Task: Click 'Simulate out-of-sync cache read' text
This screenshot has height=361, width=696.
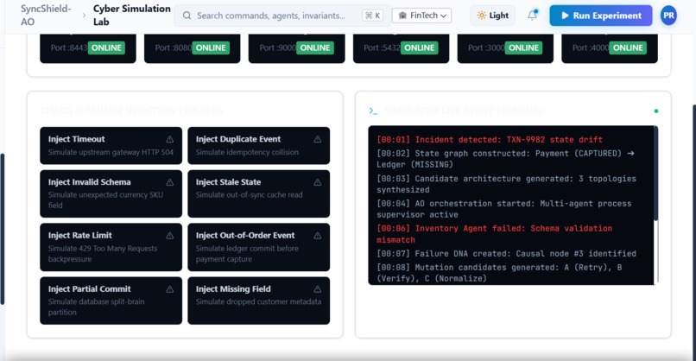Action: coord(249,195)
